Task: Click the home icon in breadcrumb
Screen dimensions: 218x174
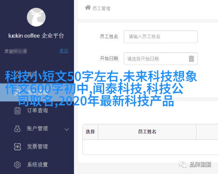Action: pos(88,7)
